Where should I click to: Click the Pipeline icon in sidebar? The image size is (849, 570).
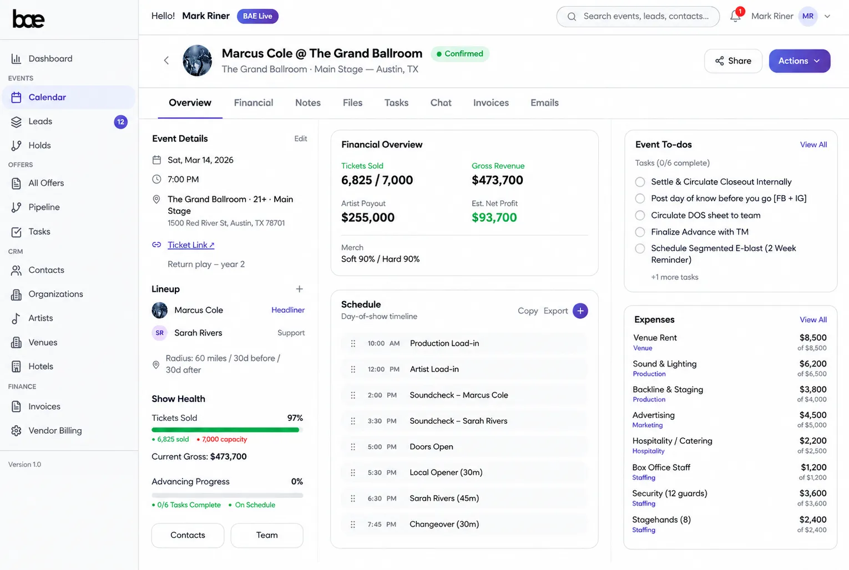click(16, 207)
